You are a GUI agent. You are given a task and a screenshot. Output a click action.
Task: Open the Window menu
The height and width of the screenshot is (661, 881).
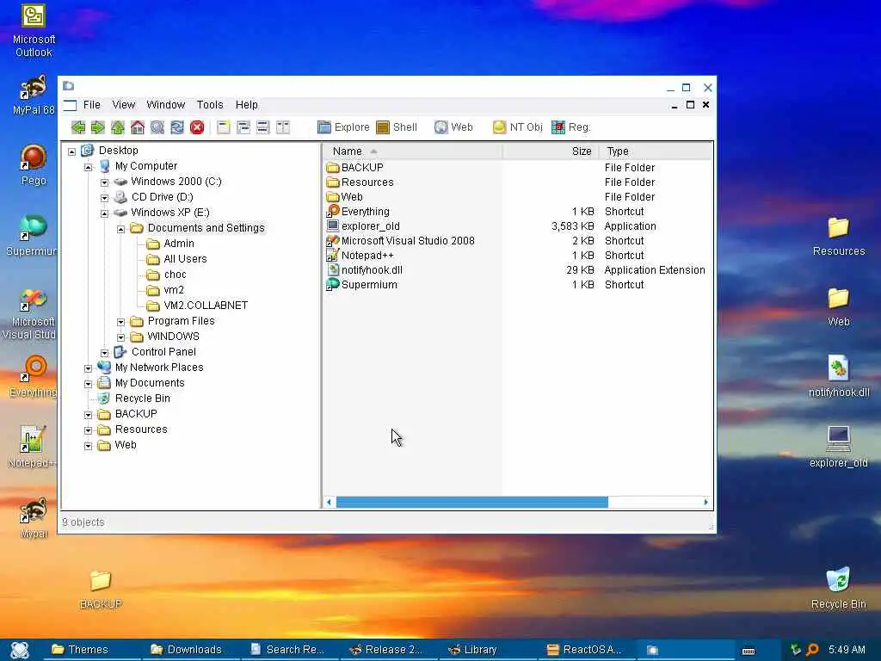point(166,104)
